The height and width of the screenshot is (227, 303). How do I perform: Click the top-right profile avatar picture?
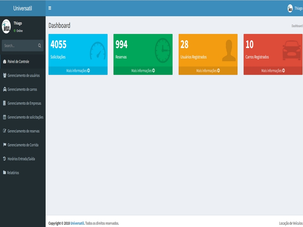[x=290, y=8]
